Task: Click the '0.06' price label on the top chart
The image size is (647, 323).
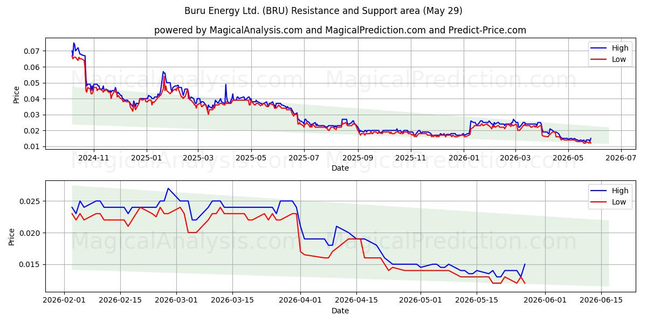Action: (32, 67)
